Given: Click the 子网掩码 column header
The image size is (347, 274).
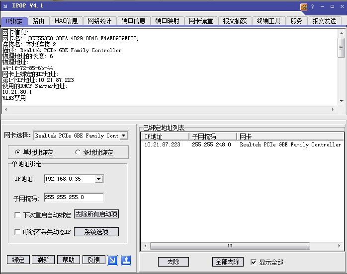Looking at the screenshot, I should pyautogui.click(x=213, y=137).
